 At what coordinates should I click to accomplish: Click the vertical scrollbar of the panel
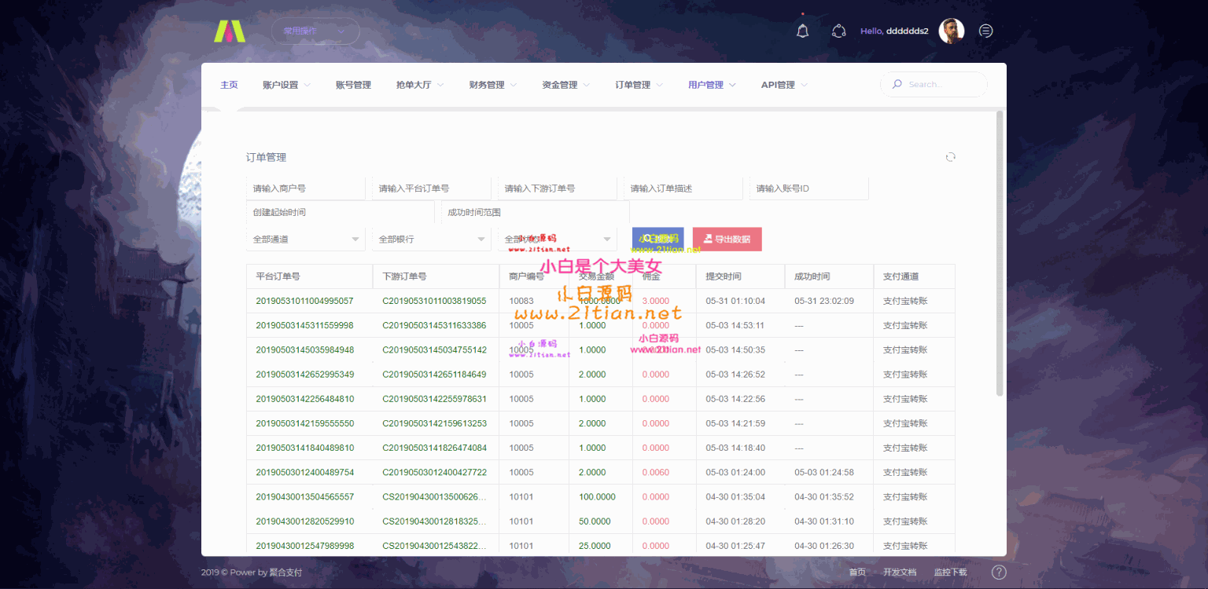[1000, 253]
